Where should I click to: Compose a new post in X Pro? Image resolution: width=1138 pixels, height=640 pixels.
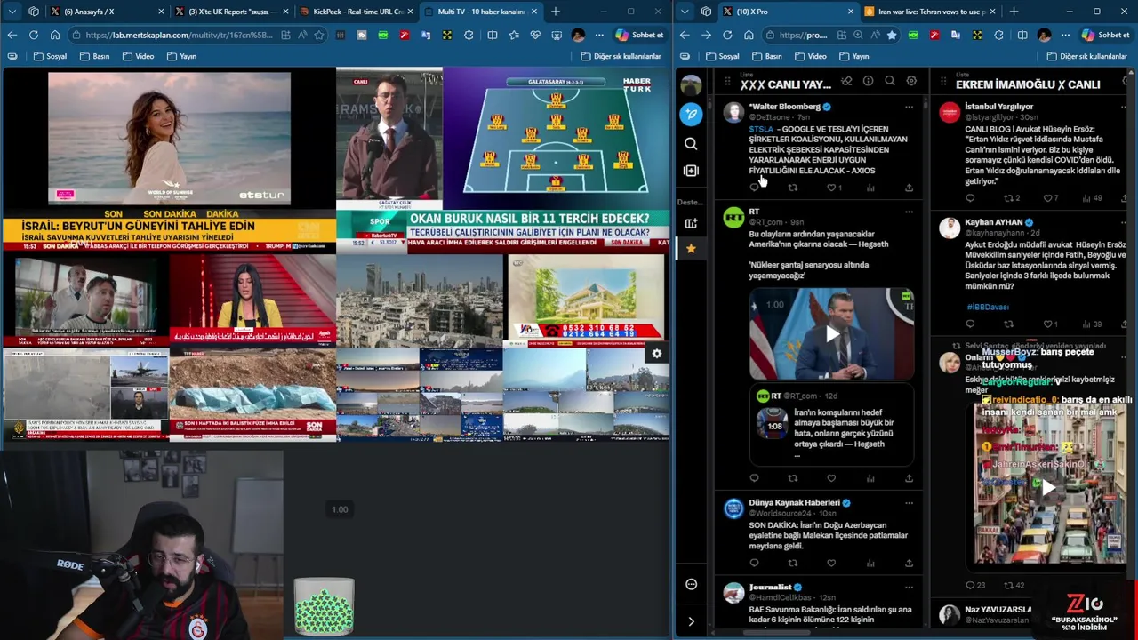pos(691,114)
